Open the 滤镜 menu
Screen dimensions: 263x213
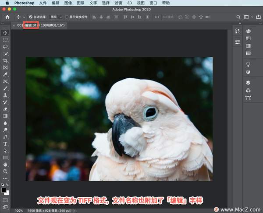tap(118, 3)
